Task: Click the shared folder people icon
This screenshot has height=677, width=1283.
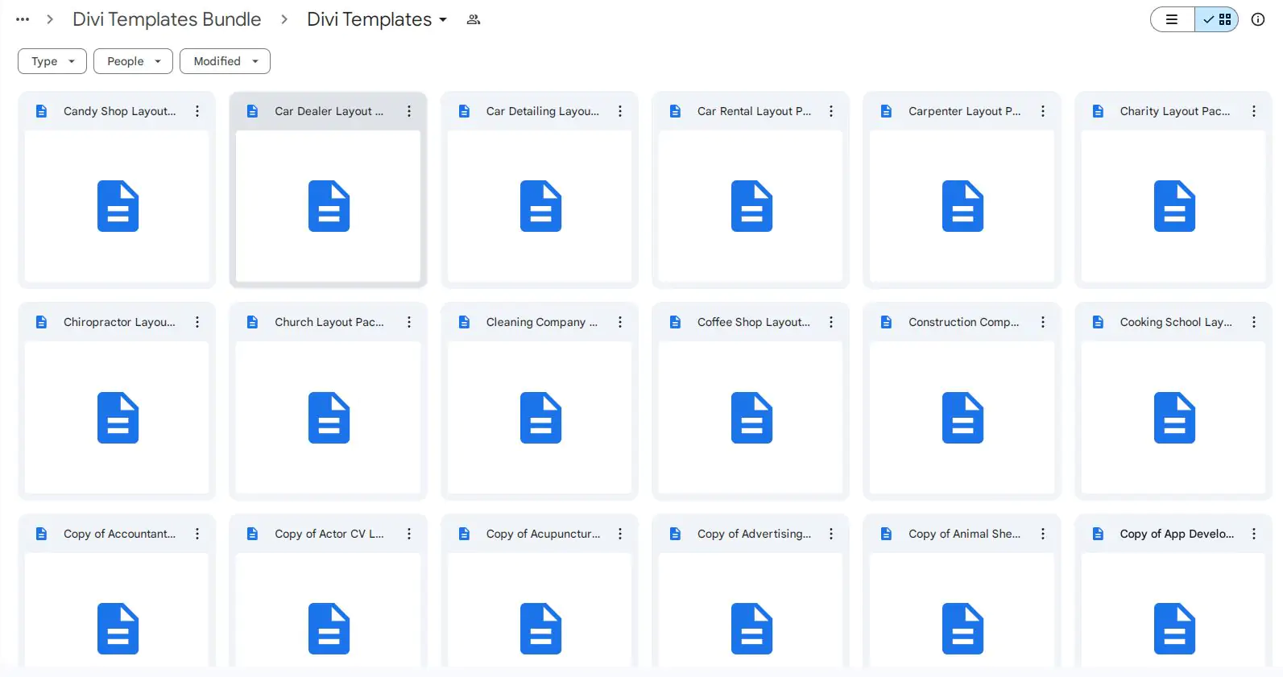Action: click(x=474, y=19)
